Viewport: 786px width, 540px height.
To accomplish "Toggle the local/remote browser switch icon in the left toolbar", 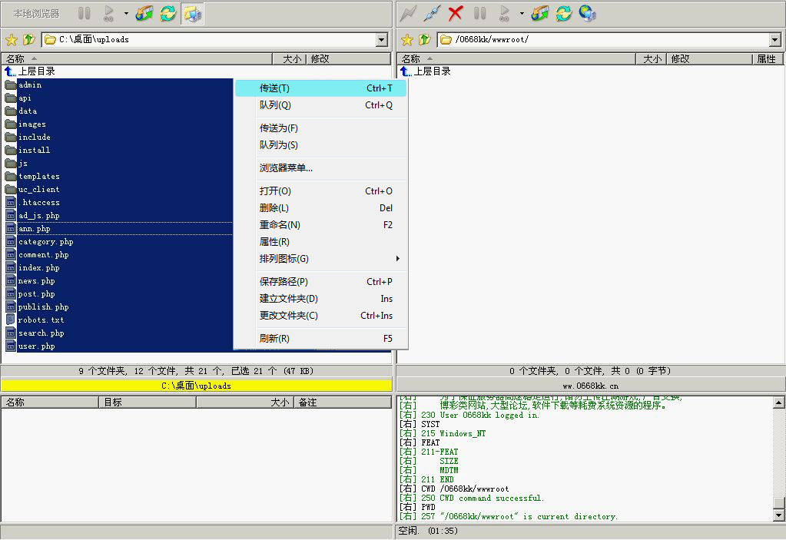I will click(x=192, y=14).
